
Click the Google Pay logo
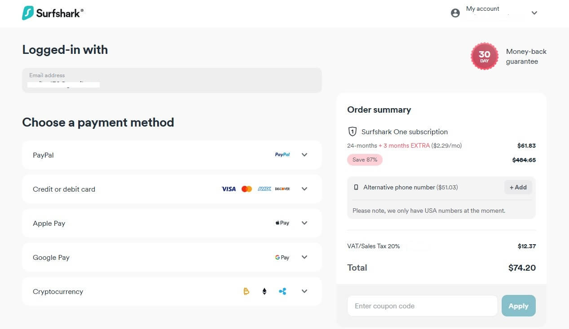tap(282, 257)
